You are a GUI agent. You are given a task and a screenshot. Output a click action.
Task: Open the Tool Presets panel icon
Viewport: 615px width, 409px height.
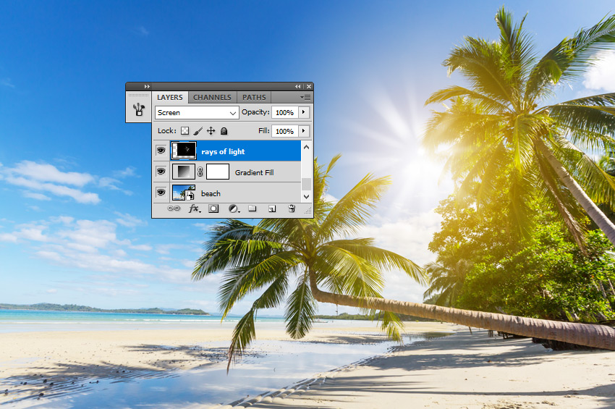tap(139, 109)
